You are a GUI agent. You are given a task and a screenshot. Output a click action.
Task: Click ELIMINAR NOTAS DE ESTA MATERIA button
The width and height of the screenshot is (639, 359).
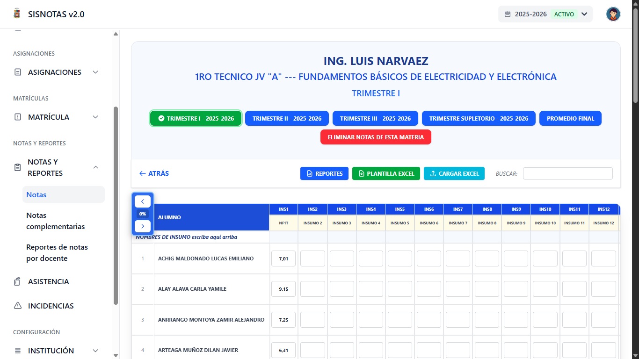tap(376, 137)
